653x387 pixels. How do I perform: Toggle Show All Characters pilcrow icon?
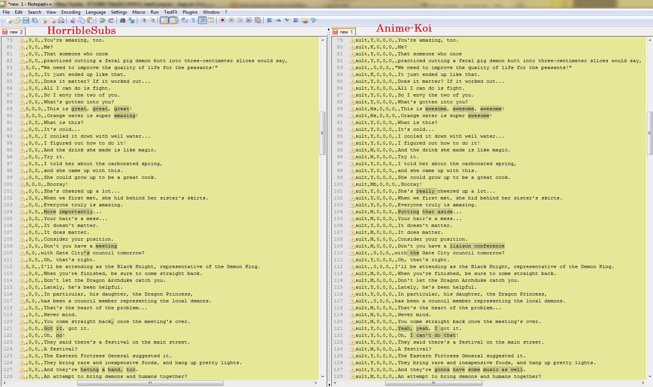click(193, 21)
